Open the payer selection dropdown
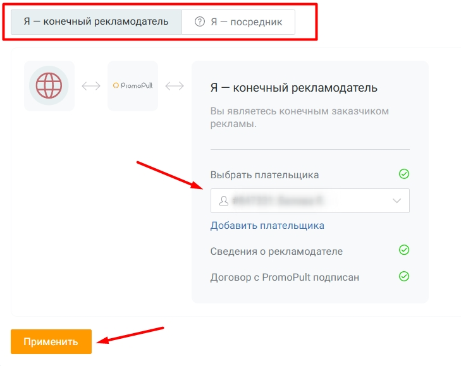Image resolution: width=461 pixels, height=366 pixels. [x=304, y=200]
